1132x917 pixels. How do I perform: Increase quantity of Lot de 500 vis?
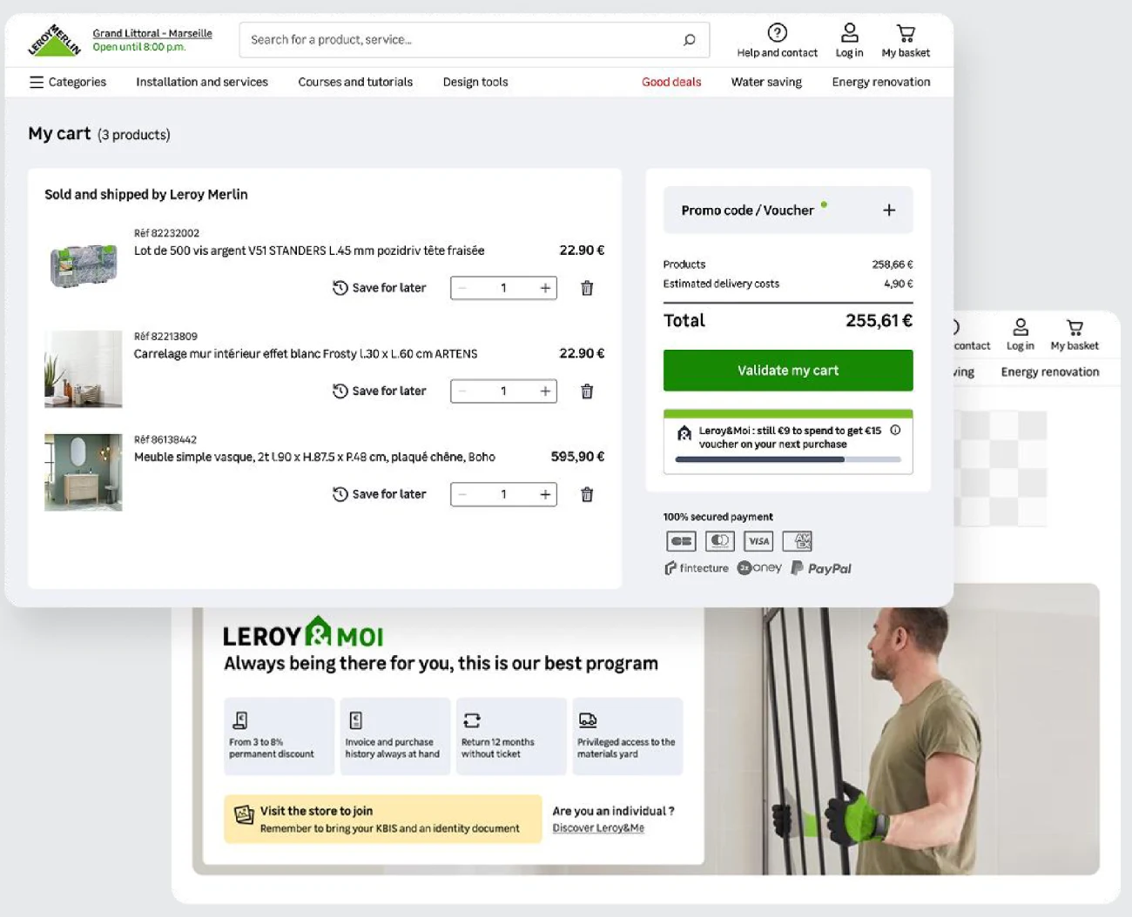click(x=545, y=288)
